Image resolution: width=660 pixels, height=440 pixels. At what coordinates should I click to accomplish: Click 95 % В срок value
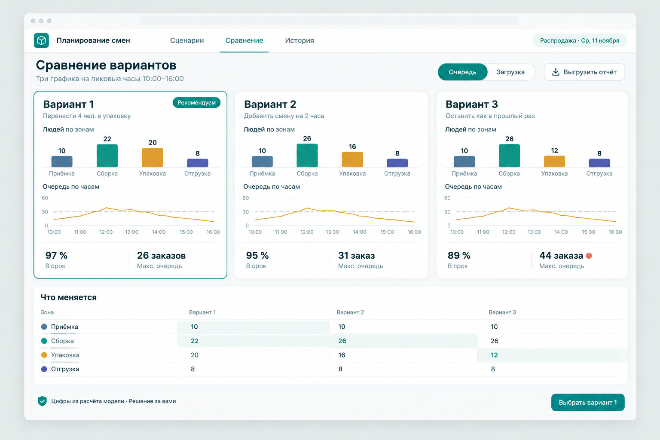[x=257, y=256]
